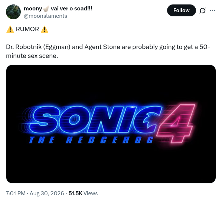The width and height of the screenshot is (222, 202).
Task: Open the three-dot more options menu
Action: point(212,10)
